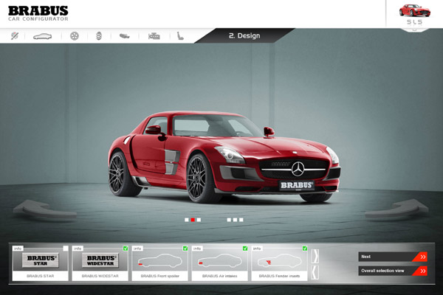
Task: Select the exhaust system category icon
Action: click(124, 35)
